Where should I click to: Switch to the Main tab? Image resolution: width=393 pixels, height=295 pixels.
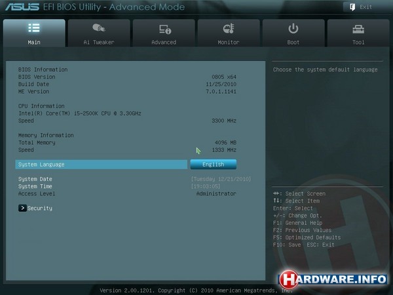point(34,33)
